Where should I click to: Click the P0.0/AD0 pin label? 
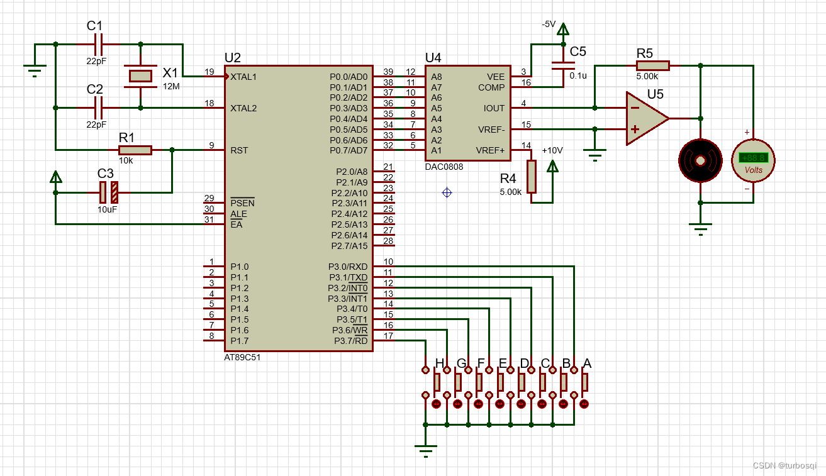[349, 77]
